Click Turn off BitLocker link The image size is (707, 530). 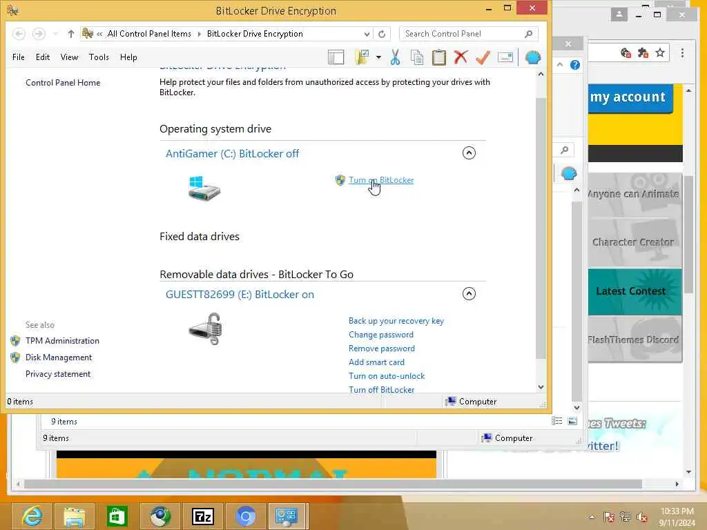click(381, 389)
